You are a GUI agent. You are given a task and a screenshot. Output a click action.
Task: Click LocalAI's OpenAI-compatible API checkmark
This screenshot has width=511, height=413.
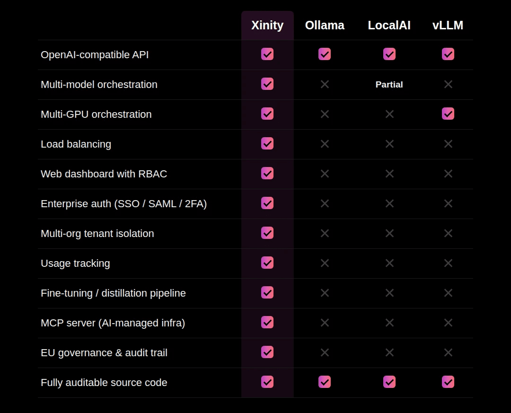tap(389, 54)
